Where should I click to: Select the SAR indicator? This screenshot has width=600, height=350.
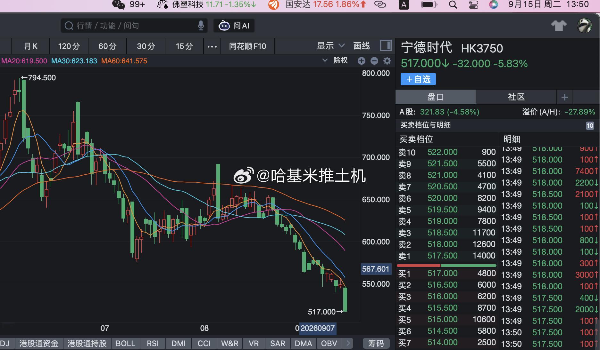coord(278,344)
